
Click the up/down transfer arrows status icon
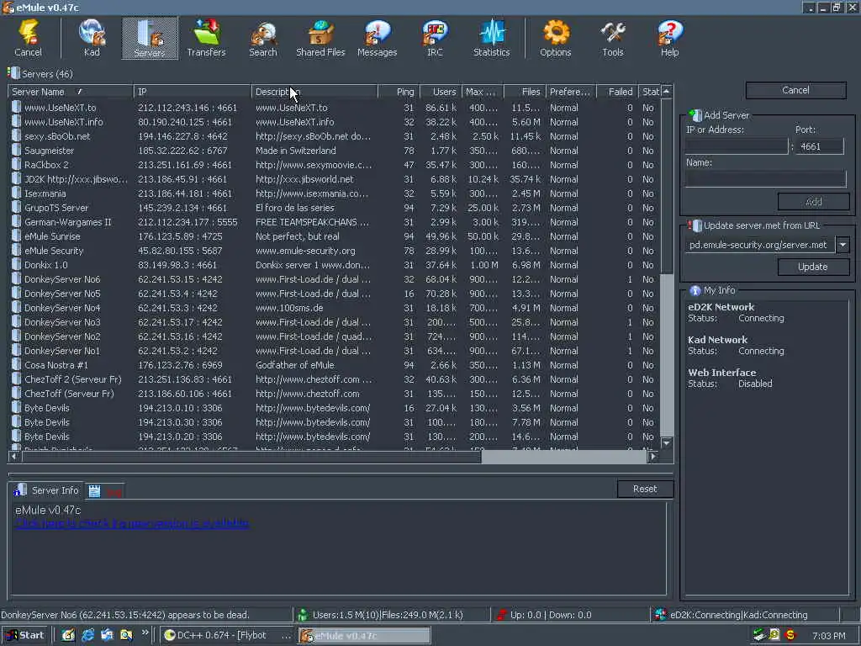pos(501,615)
